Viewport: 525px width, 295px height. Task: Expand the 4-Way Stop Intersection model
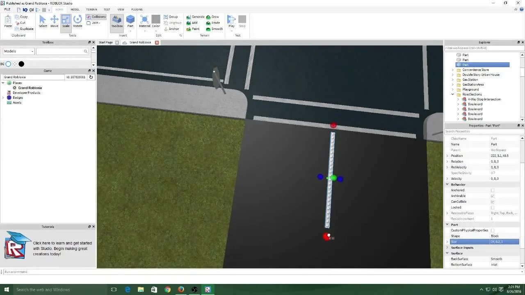coord(458,99)
